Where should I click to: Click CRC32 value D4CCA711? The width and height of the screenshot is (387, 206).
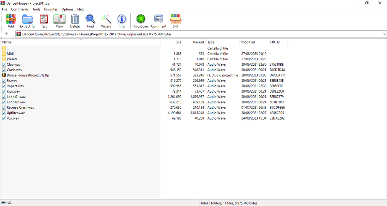(277, 75)
